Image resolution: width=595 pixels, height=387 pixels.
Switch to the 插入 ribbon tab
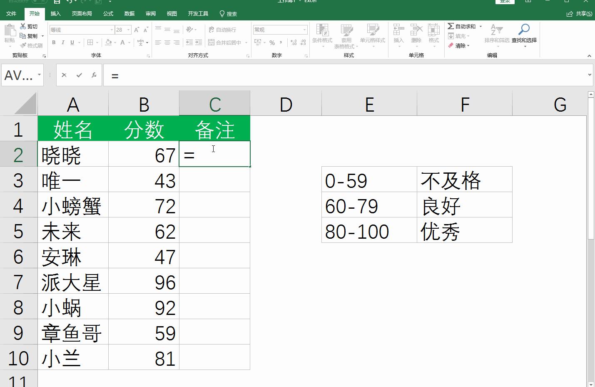[x=55, y=13]
